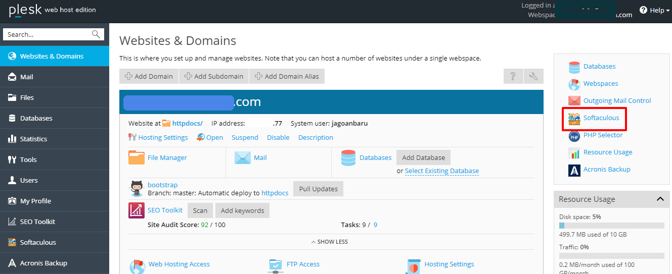672x274 pixels.
Task: Click the Softaculous sidebar icon
Action: click(x=12, y=242)
